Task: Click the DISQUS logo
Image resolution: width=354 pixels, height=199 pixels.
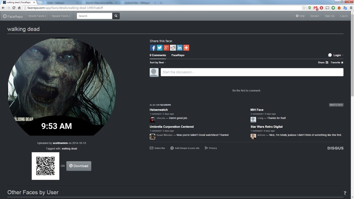Action: [x=336, y=148]
